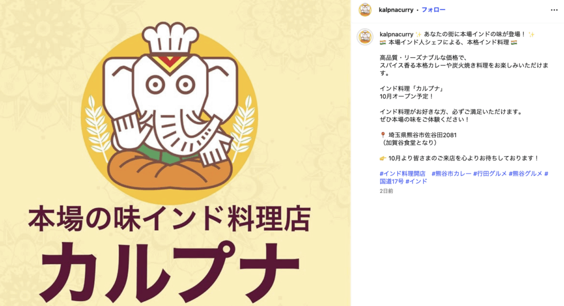Click the caption profile avatar icon
564x306 pixels.
[365, 37]
